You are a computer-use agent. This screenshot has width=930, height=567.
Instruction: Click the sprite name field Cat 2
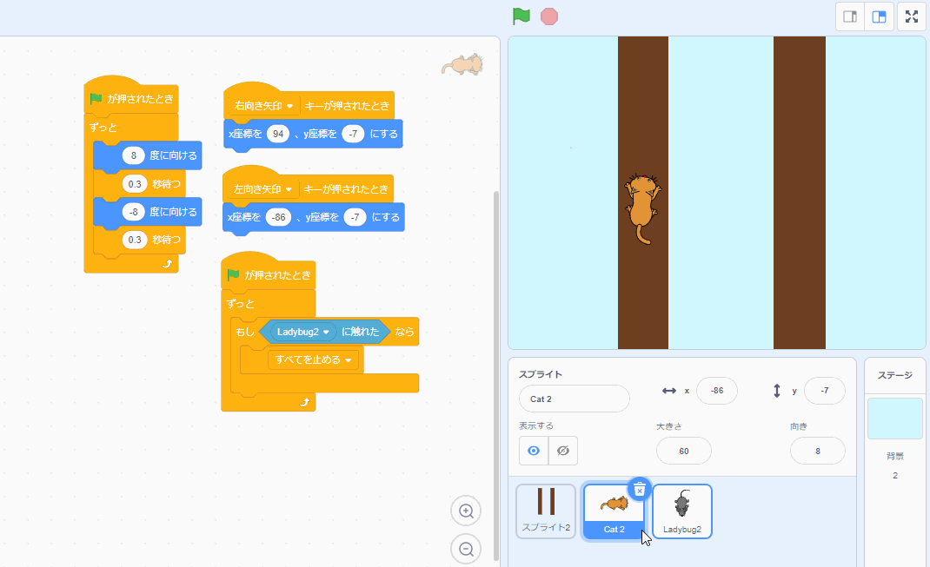pyautogui.click(x=574, y=399)
